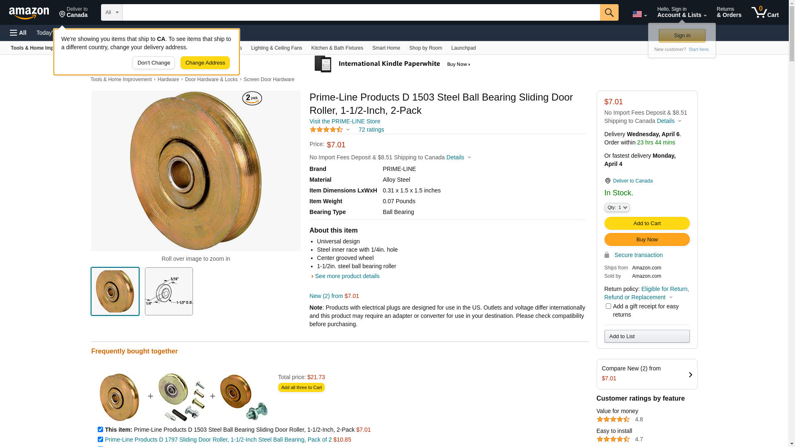
Task: Open the Qty quantity dropdown
Action: pos(617,207)
